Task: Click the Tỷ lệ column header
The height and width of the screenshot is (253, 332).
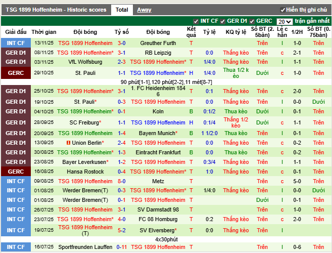Action: 209,32
